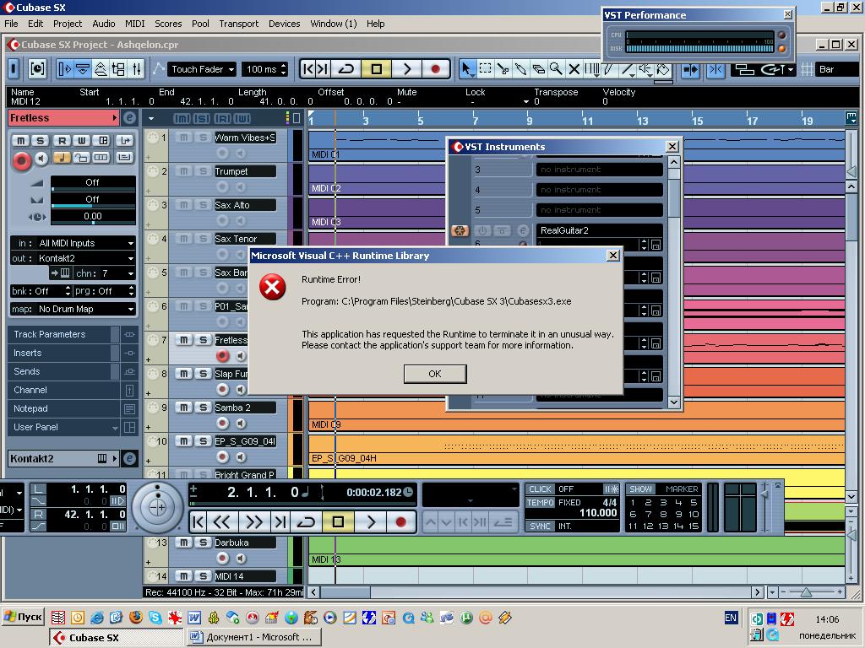Enable Read automation in Inspector
The width and height of the screenshot is (865, 648).
(x=62, y=141)
